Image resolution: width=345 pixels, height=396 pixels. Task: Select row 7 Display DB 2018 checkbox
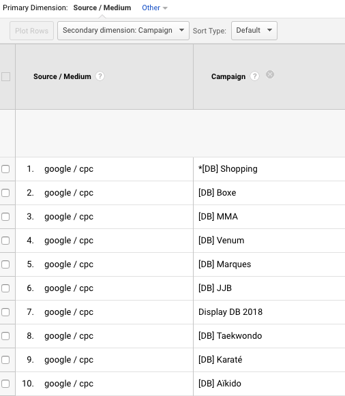(5, 312)
